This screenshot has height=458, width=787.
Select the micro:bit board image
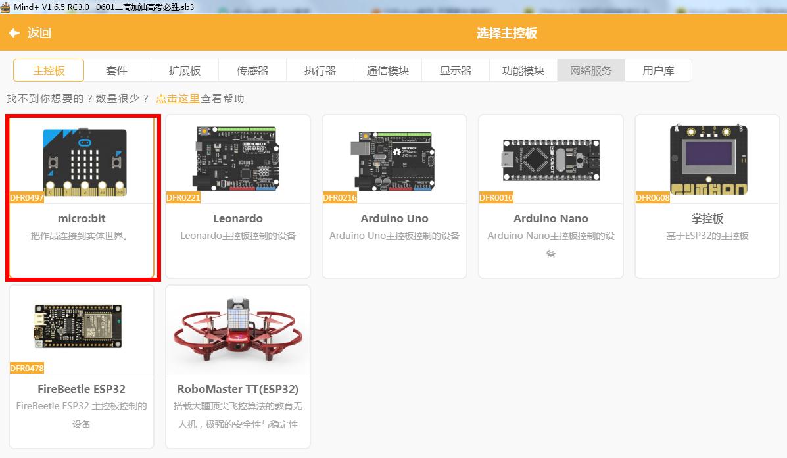point(85,162)
